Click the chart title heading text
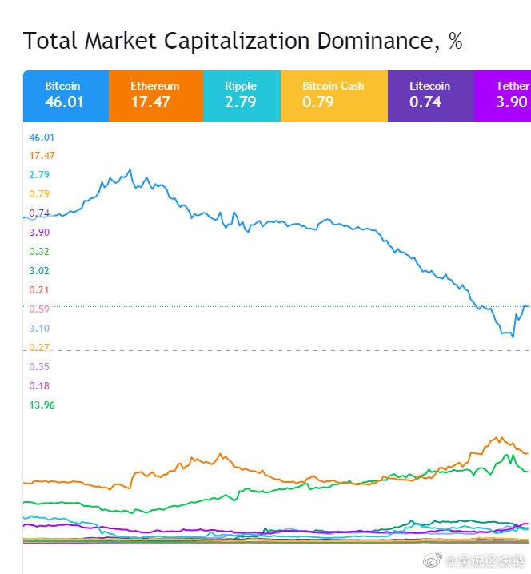This screenshot has height=574, width=531. point(242,41)
